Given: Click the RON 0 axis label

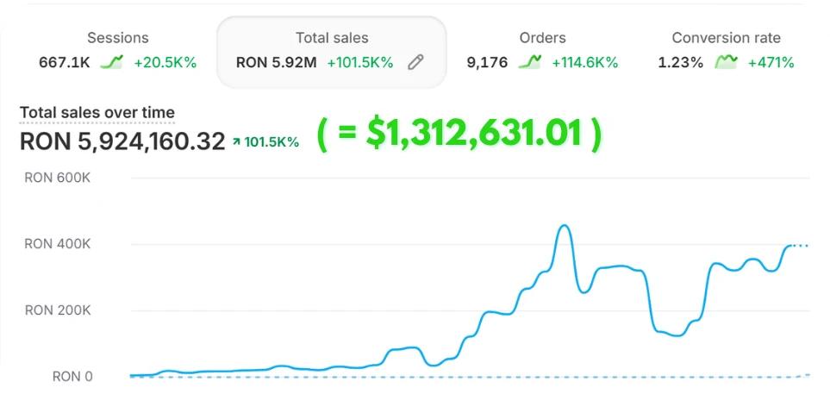Looking at the screenshot, I should click(x=72, y=377).
